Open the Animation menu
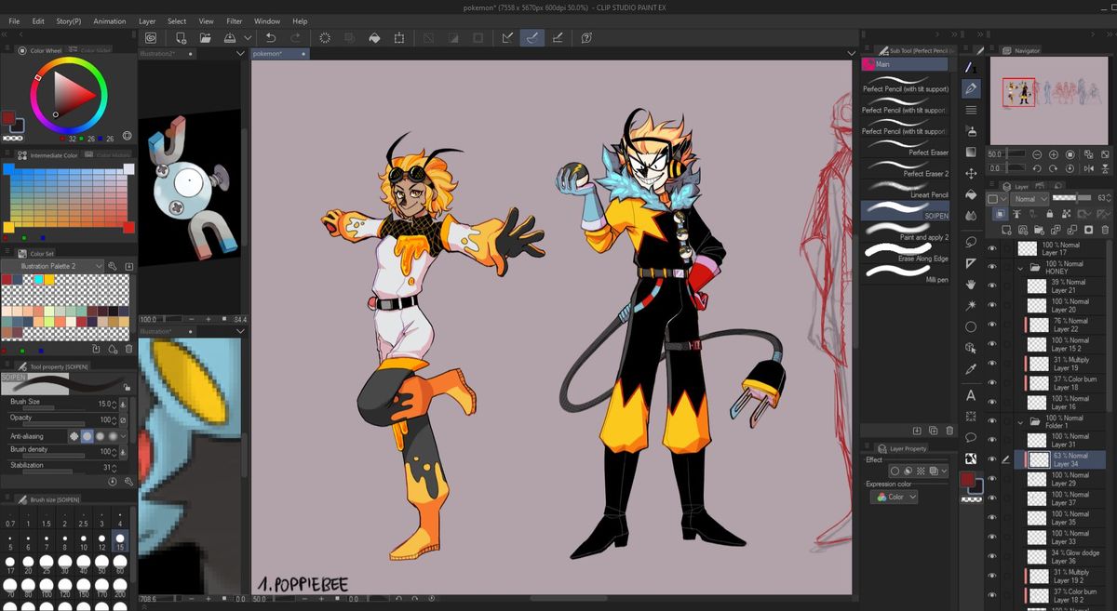Viewport: 1117px width, 611px height. point(110,20)
